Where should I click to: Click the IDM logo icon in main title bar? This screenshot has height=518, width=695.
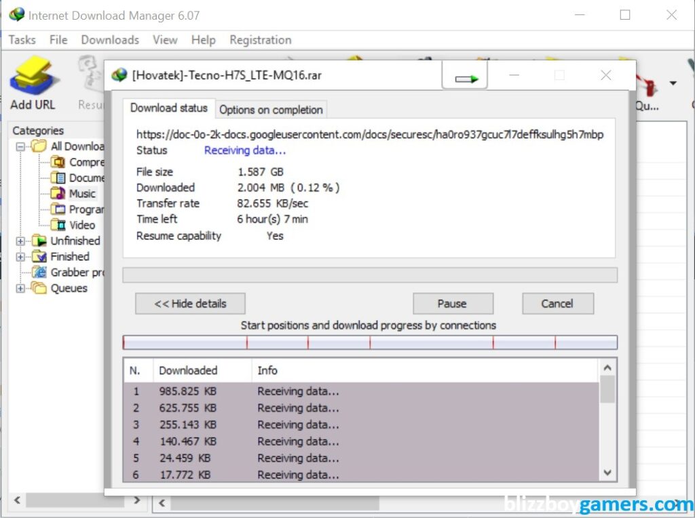pyautogui.click(x=17, y=15)
